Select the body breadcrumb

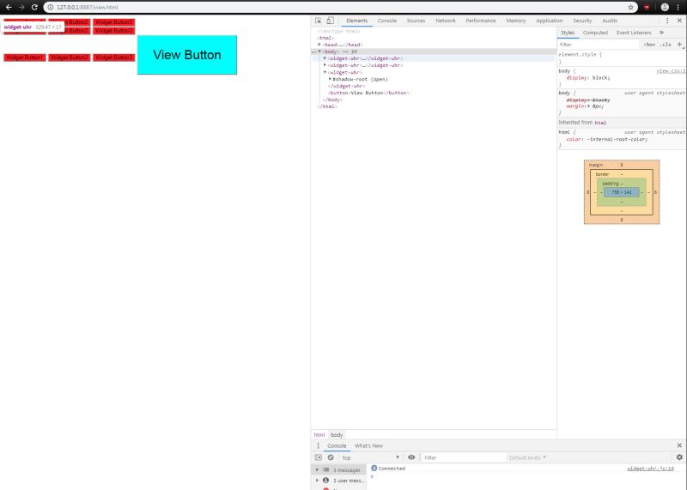pos(337,434)
